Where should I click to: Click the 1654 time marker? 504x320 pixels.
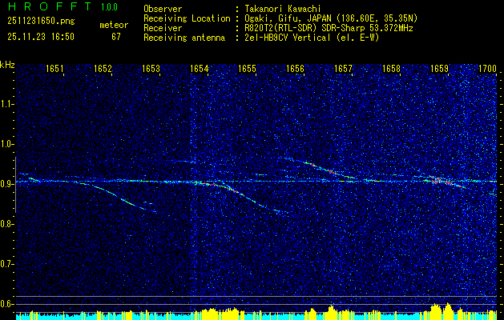click(199, 68)
